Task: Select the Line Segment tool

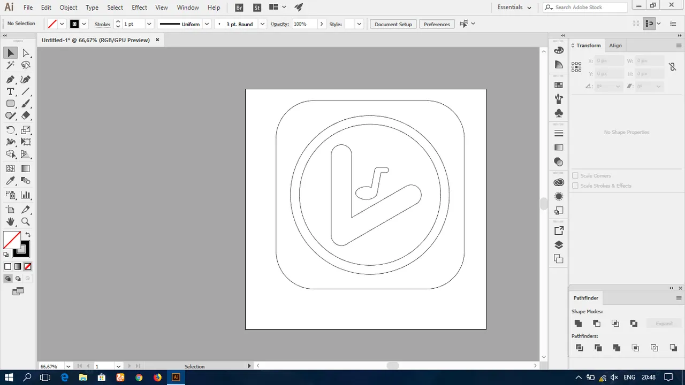Action: (26, 91)
